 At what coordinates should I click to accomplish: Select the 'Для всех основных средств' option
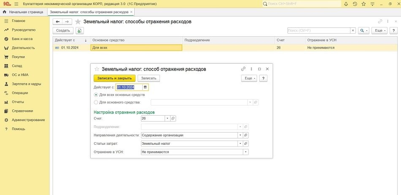pos(96,95)
